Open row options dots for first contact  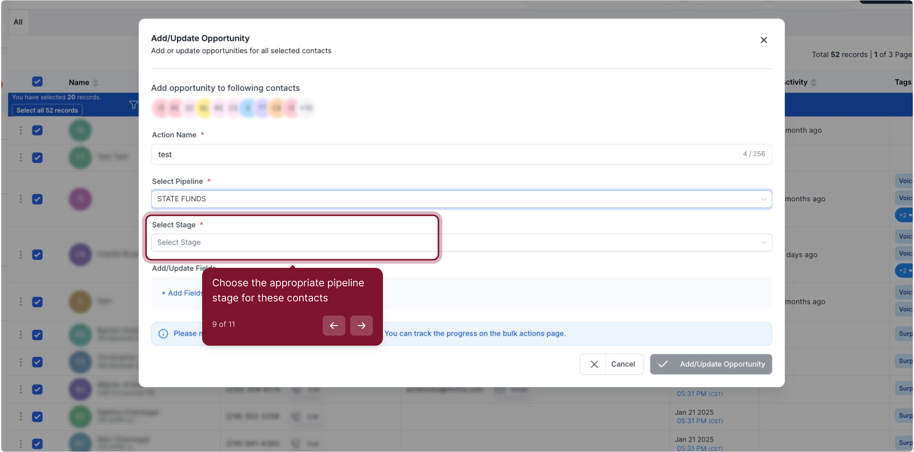[21, 130]
